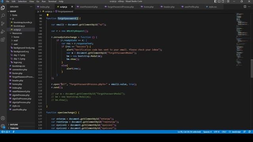Click forgotpassword breadcrumb symbol
The height and width of the screenshot is (142, 253).
(64, 11)
